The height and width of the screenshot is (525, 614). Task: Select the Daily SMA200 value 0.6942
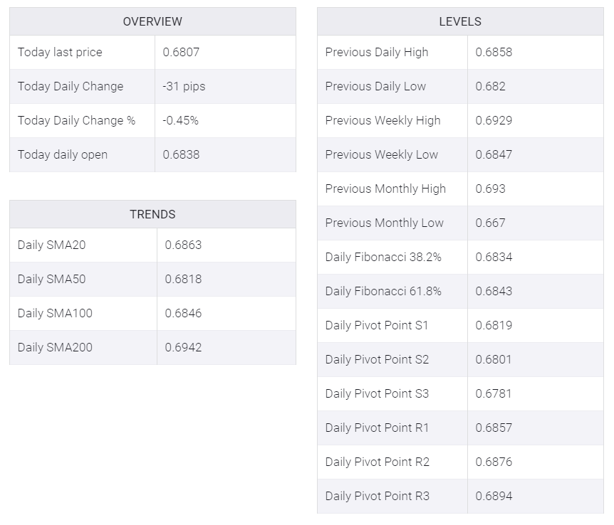point(183,347)
